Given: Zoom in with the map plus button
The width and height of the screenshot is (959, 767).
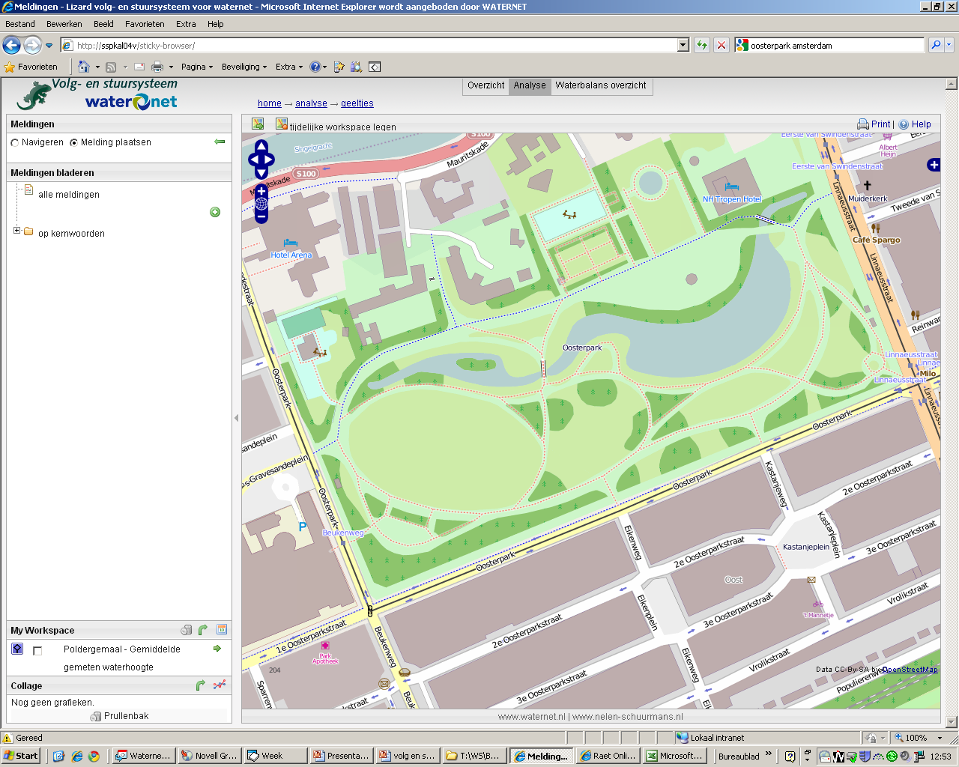Looking at the screenshot, I should (261, 191).
